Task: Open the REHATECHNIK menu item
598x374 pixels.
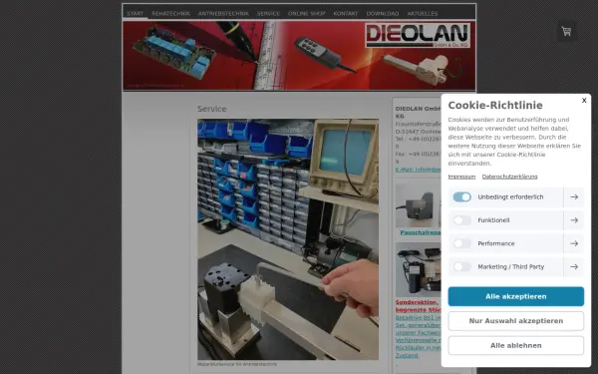Action: [x=170, y=13]
